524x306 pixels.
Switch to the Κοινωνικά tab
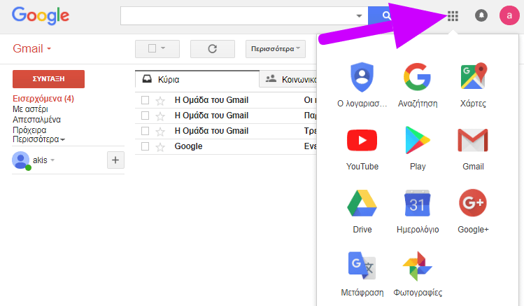tap(288, 79)
